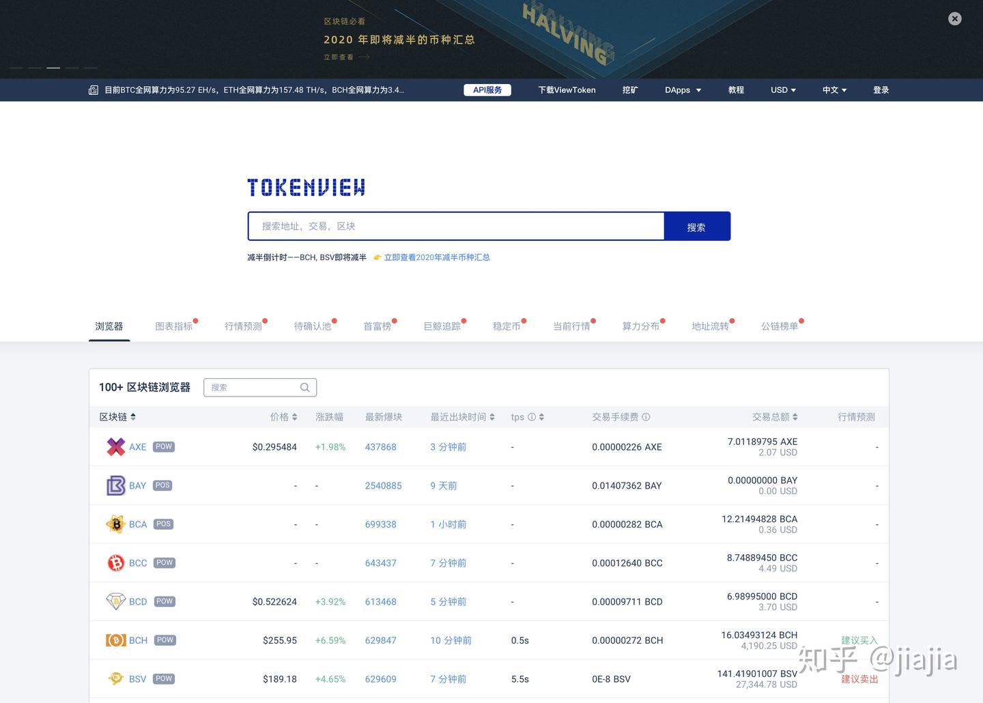Click the 搜索 search button

pyautogui.click(x=697, y=226)
